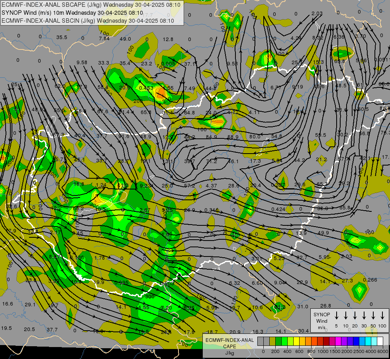The width and height of the screenshot is (390, 359).
Task: Pick the red swatch left of 1000 tick
Action: point(320,341)
